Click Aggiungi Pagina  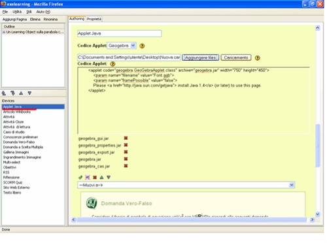(14, 20)
